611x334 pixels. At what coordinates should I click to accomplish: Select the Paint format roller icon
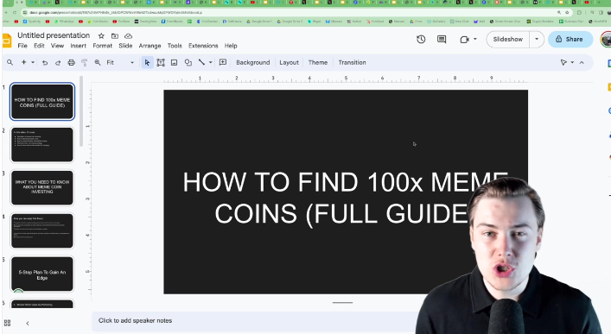click(x=84, y=62)
